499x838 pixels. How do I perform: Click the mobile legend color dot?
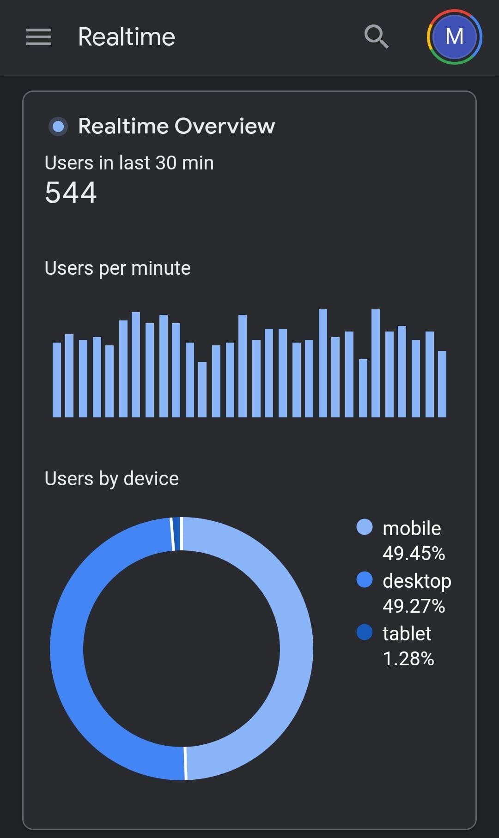[365, 527]
